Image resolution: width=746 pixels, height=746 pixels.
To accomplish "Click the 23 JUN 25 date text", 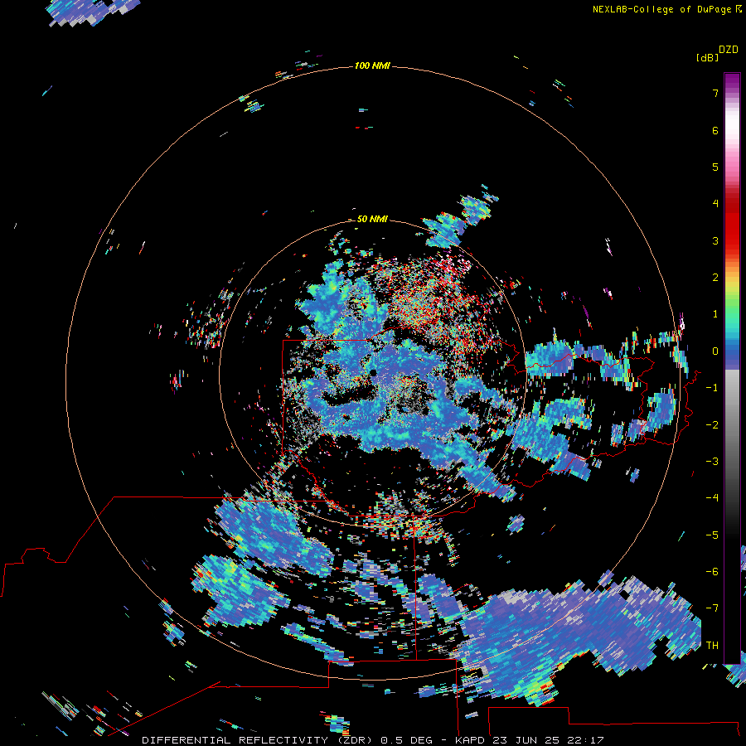I will tap(526, 740).
